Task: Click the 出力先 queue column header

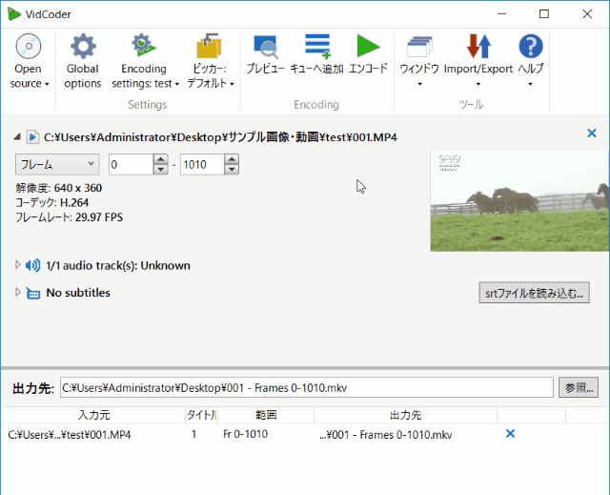Action: (x=405, y=415)
